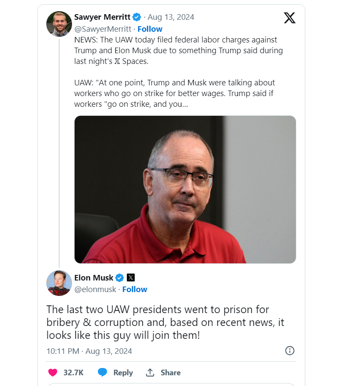Open Elon Musk's profile picture
Image resolution: width=343 pixels, height=386 pixels.
pyautogui.click(x=59, y=283)
